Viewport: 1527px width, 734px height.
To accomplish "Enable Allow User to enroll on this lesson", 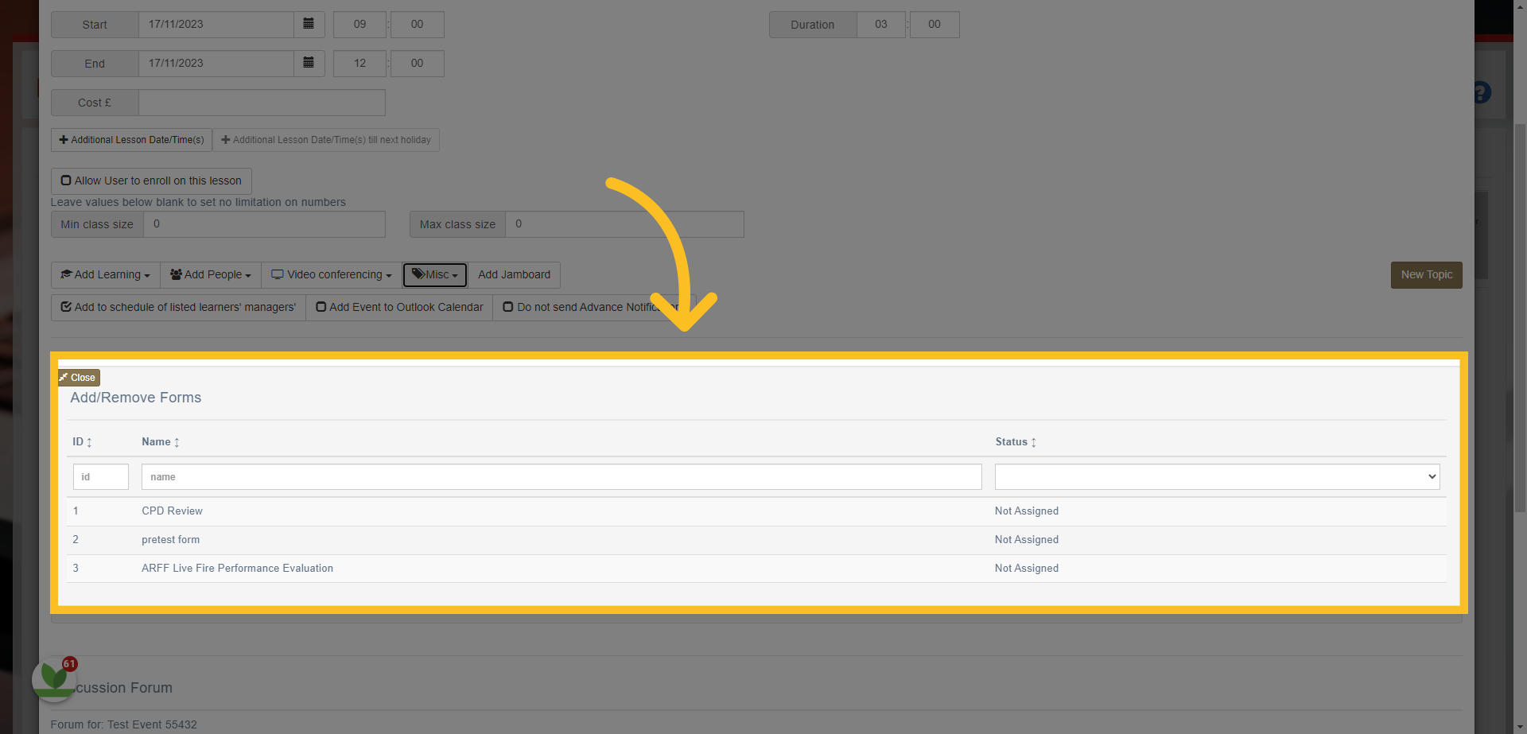I will (x=151, y=181).
